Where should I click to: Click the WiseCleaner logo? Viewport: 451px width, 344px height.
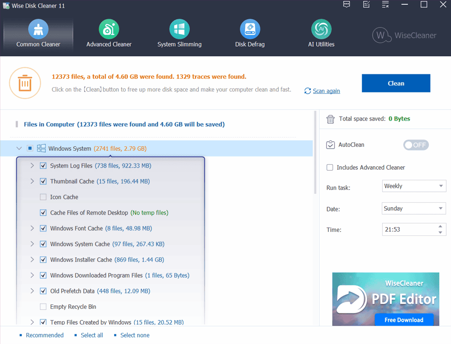pos(404,35)
